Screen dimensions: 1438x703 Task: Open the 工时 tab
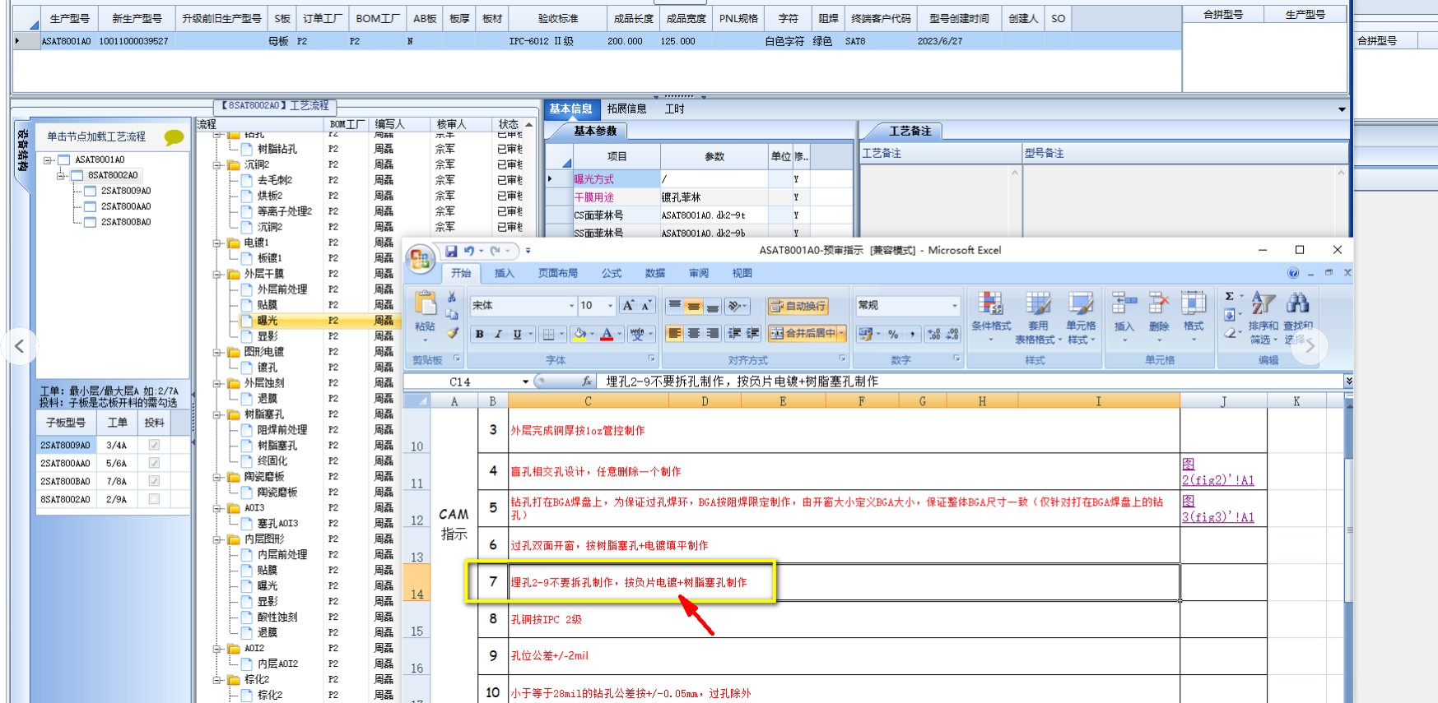[x=674, y=109]
